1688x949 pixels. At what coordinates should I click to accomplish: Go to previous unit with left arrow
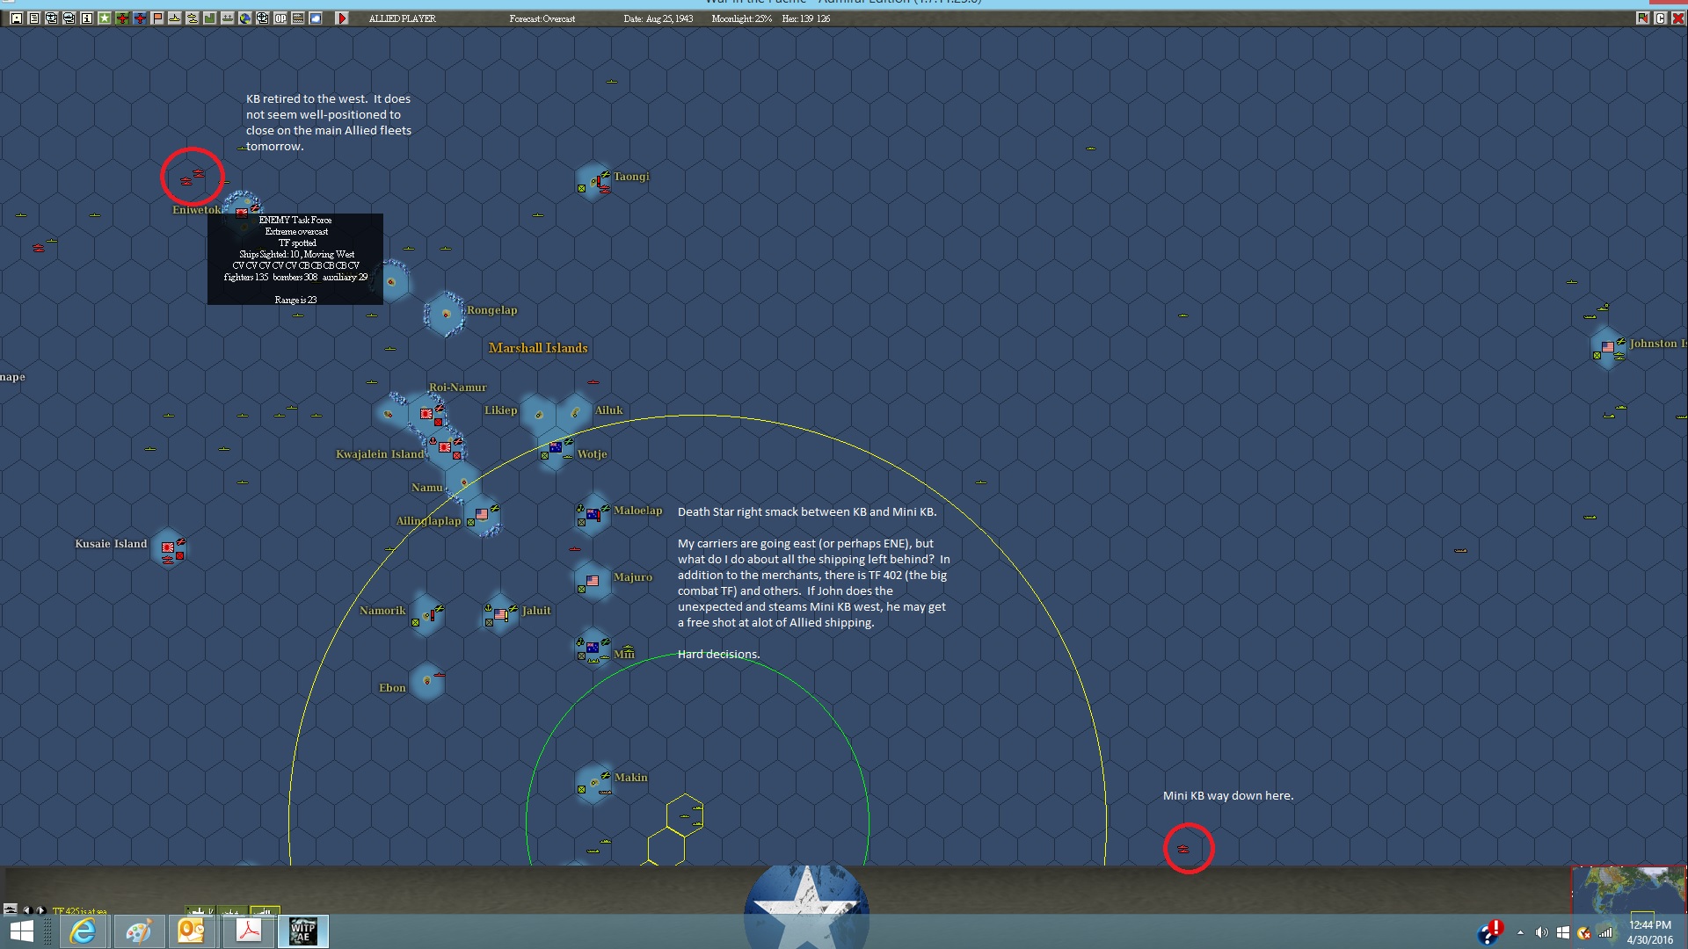point(26,910)
